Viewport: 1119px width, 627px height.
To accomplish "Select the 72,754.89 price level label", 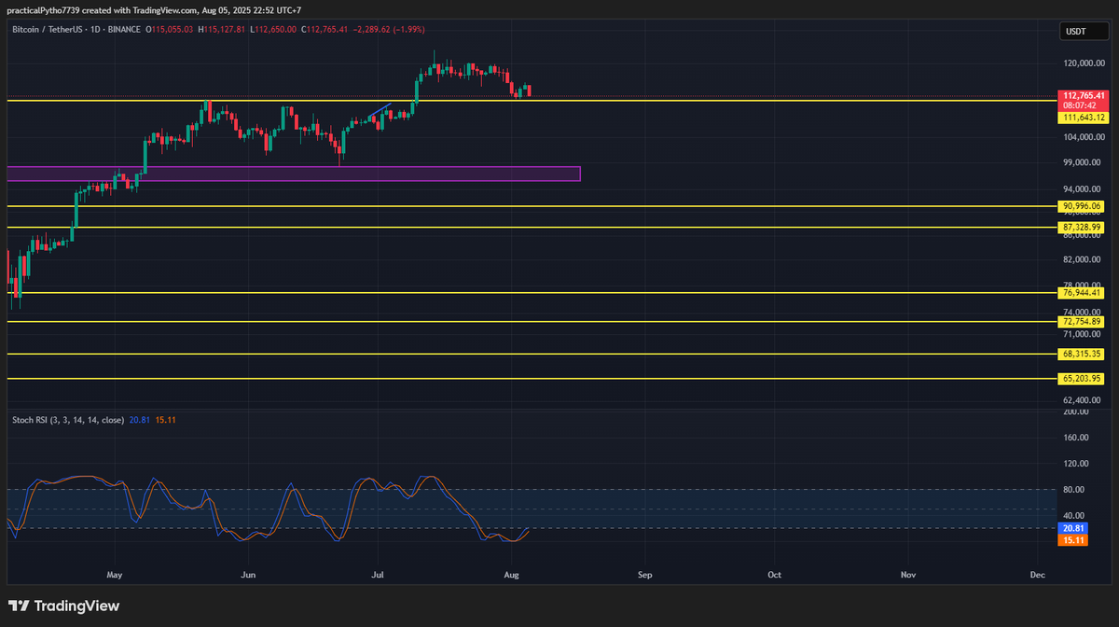I will pos(1083,322).
